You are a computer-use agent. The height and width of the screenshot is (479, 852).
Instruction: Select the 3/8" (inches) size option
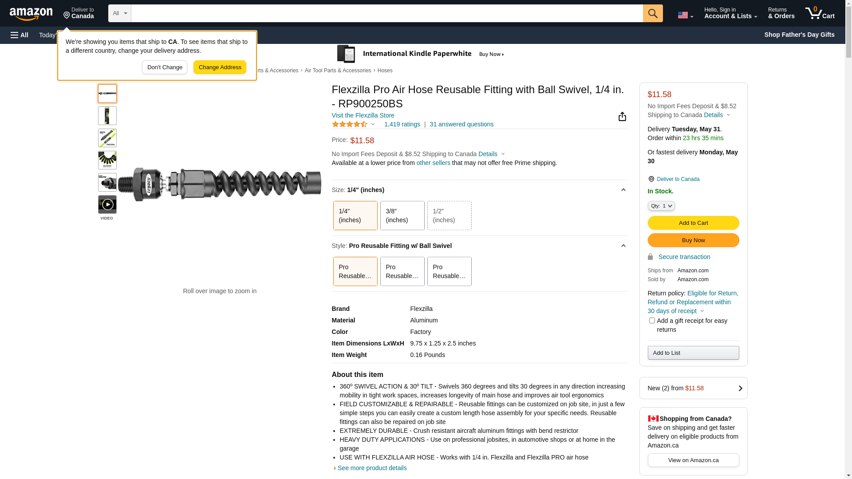[x=402, y=216]
